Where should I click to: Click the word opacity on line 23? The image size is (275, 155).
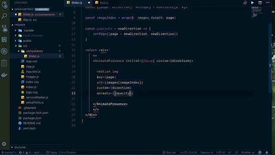(123, 93)
